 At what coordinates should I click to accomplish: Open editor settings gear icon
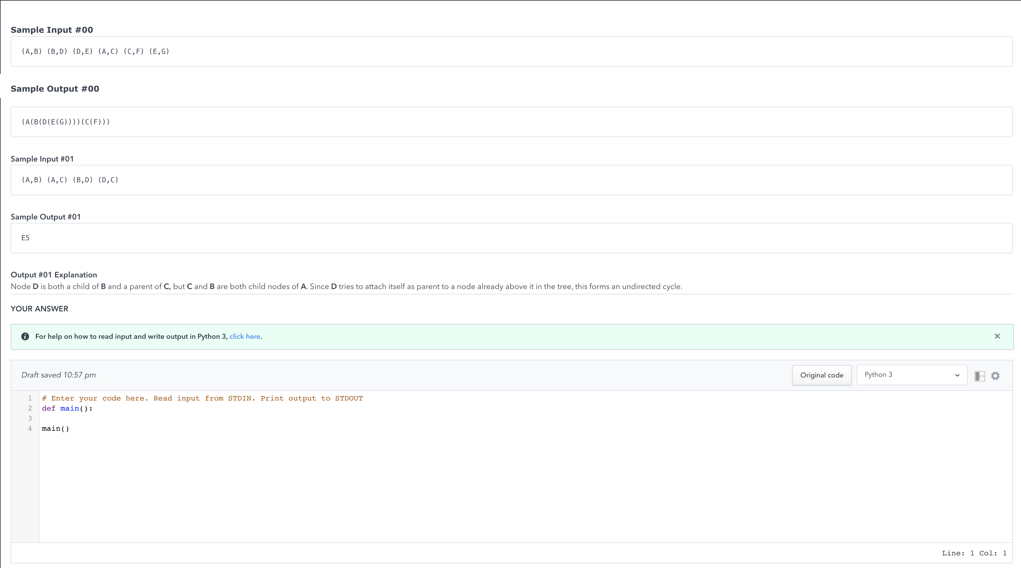click(995, 375)
